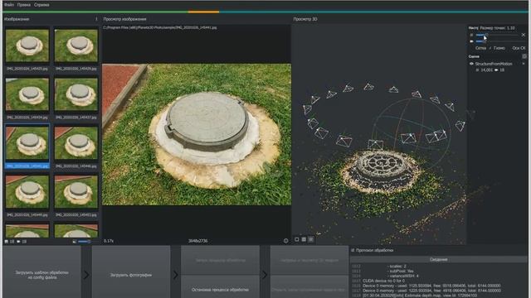Click Загрузка и просмотр 3D модели button
Image resolution: width=531 pixels, height=298 pixels.
309,260
